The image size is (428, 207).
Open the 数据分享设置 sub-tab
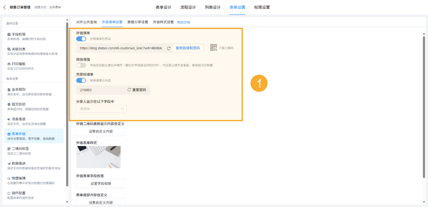(137, 22)
